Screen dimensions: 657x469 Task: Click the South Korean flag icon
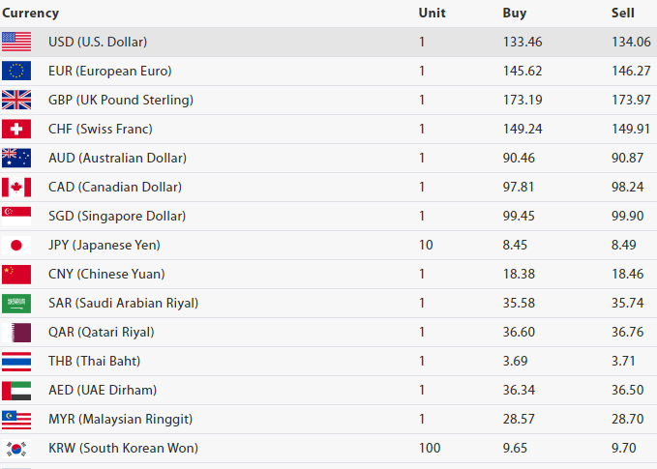(x=16, y=448)
